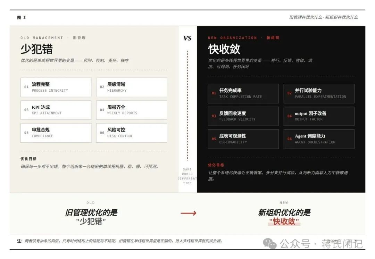Viewport: 375px width, 259px height.
Task: Click the 快收敛 headline on dark panel
Action: click(x=224, y=49)
